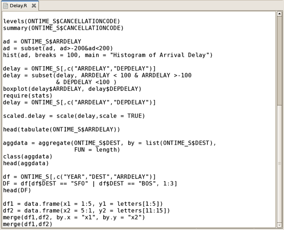Click the Delay.R document file icon

tap(6, 6)
